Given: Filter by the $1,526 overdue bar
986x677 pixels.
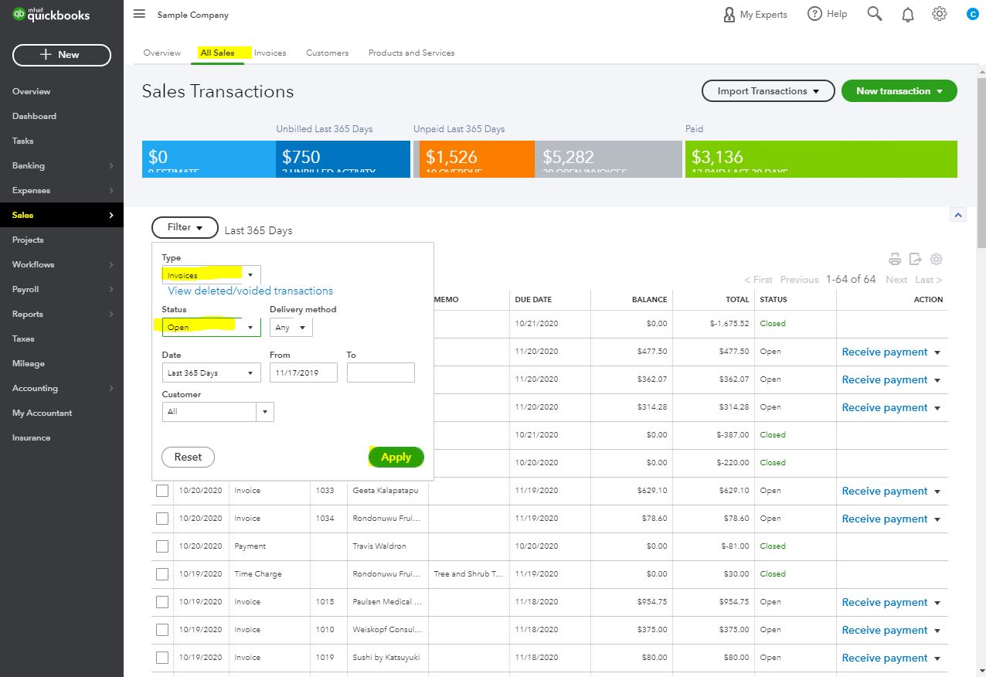Looking at the screenshot, I should (477, 159).
